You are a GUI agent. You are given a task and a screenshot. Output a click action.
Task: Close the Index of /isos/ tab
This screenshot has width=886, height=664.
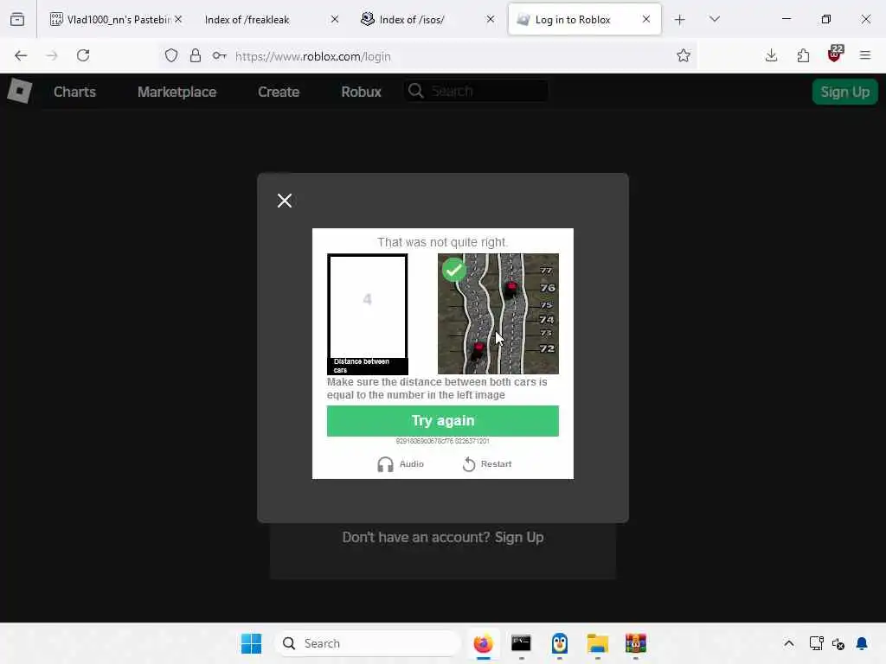pyautogui.click(x=491, y=19)
